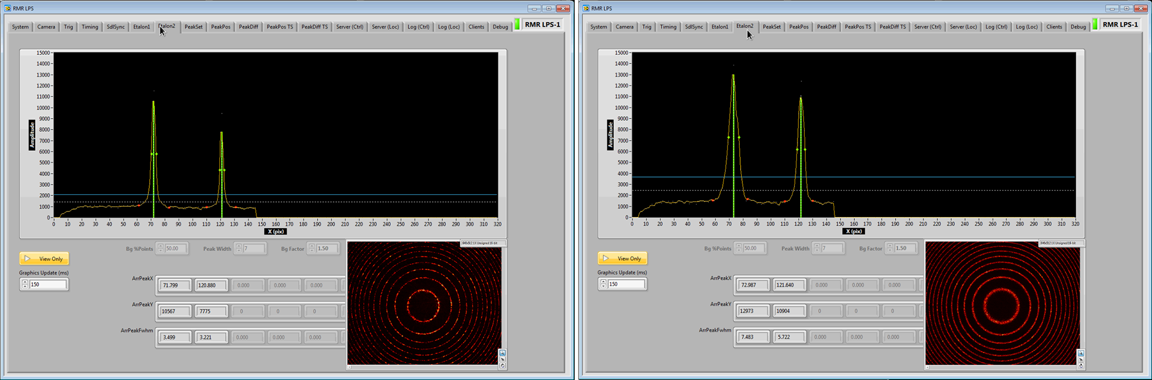Select the zoom tool in left window's image display

click(503, 353)
